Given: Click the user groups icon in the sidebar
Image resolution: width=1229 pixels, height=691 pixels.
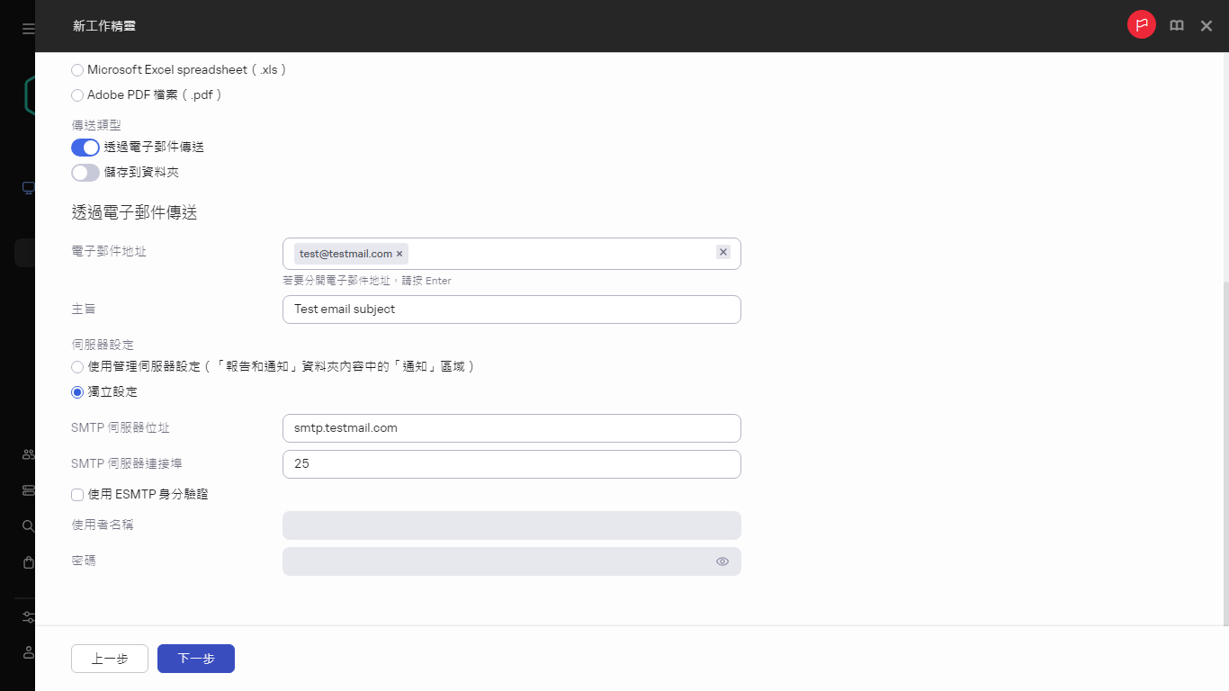Looking at the screenshot, I should click(x=27, y=453).
